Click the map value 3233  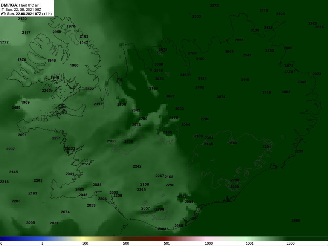click(x=299, y=151)
